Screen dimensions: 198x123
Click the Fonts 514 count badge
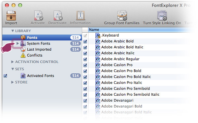75,37
